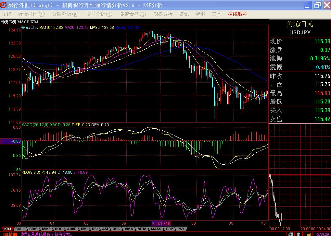
Task: Open the 期权分析 menu
Action: pos(163,14)
